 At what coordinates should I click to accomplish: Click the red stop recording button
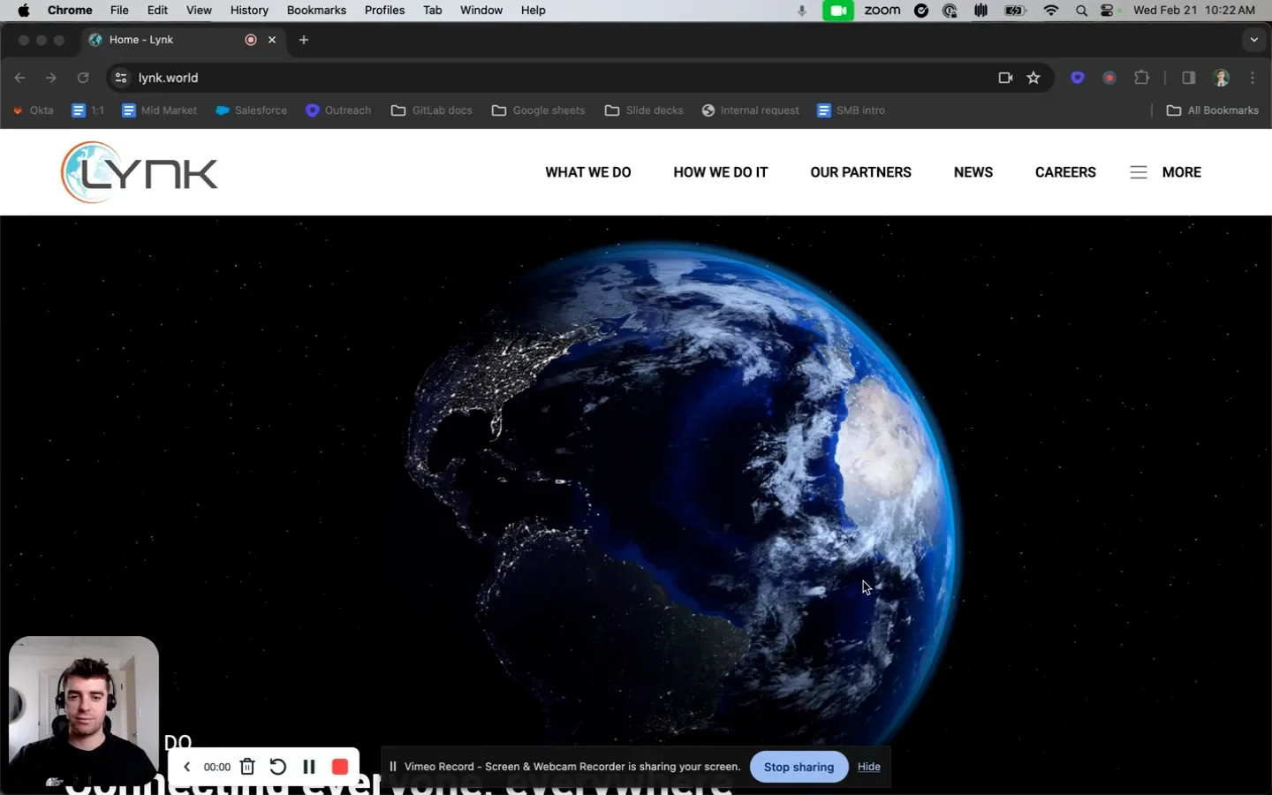[340, 767]
